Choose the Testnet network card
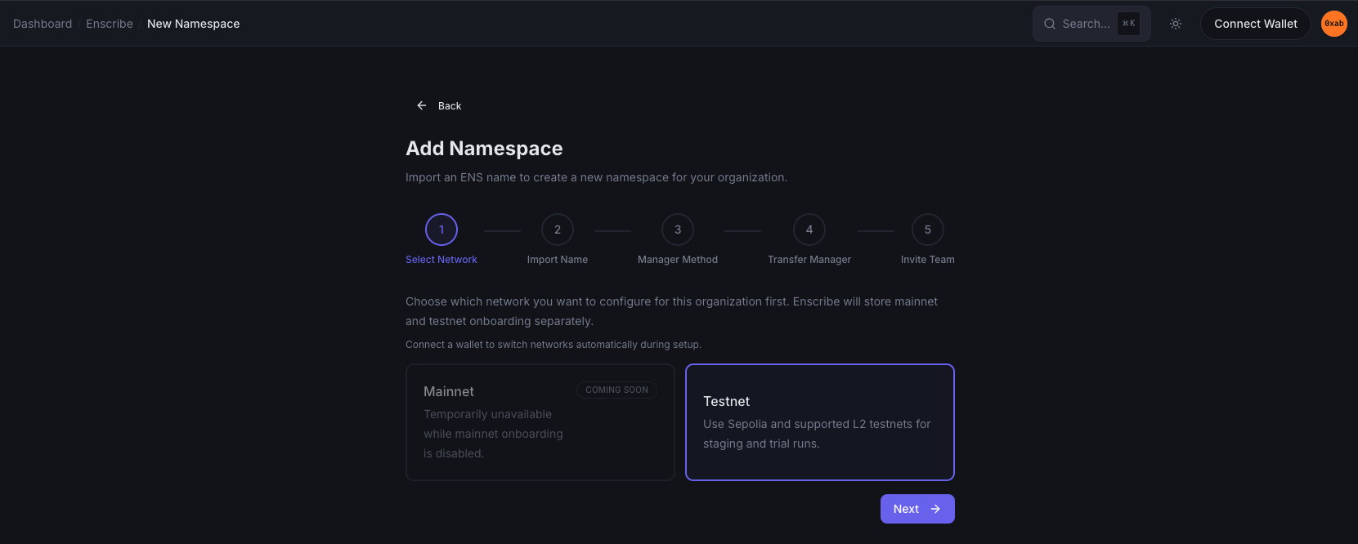Viewport: 1358px width, 544px height. [x=820, y=422]
